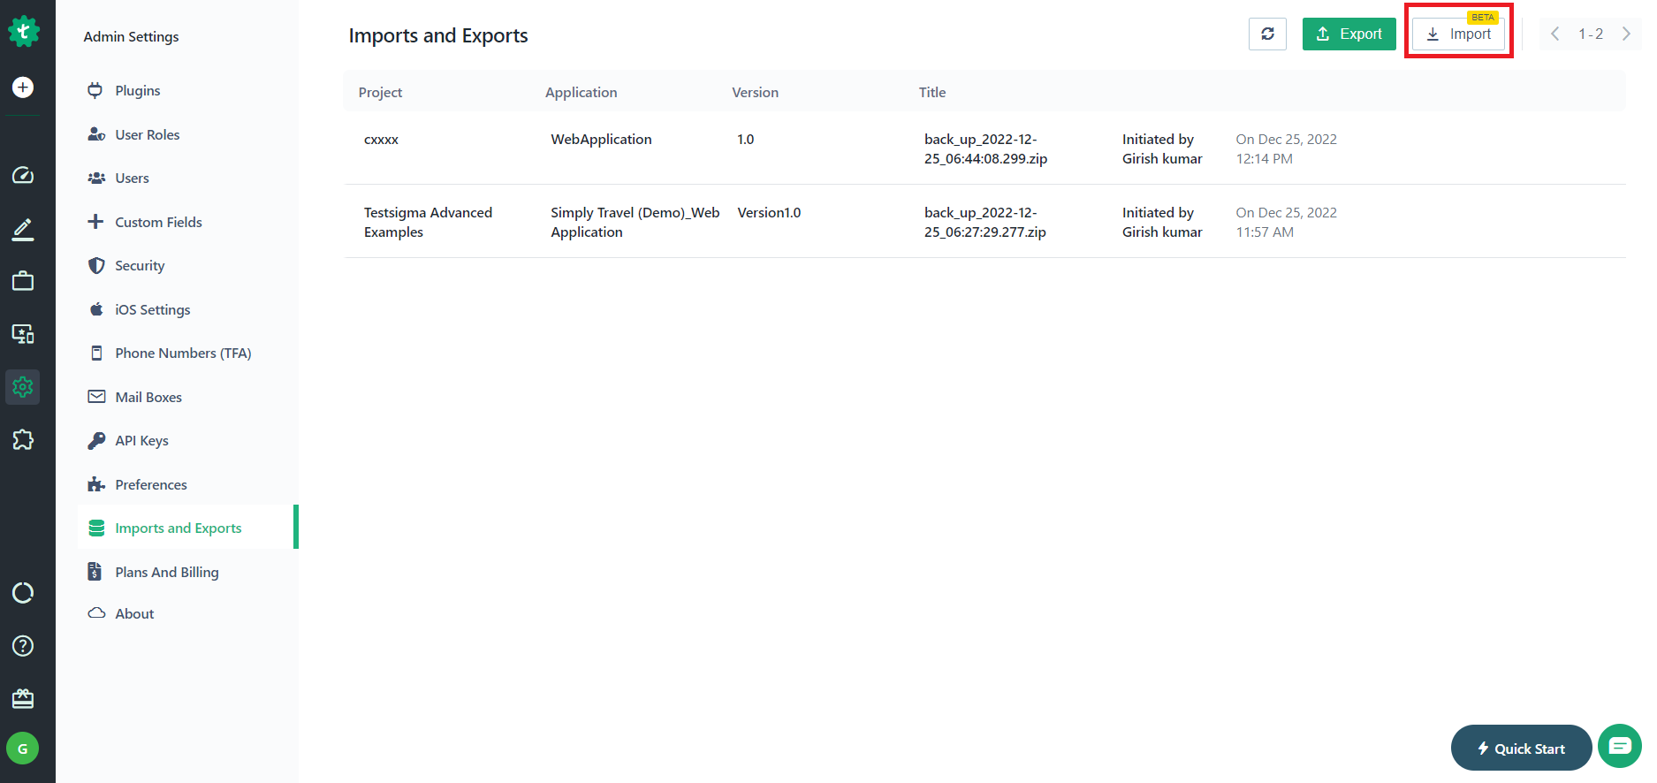This screenshot has height=783, width=1657.
Task: Click back_up 06:44:08.299.zip title
Action: 986,148
